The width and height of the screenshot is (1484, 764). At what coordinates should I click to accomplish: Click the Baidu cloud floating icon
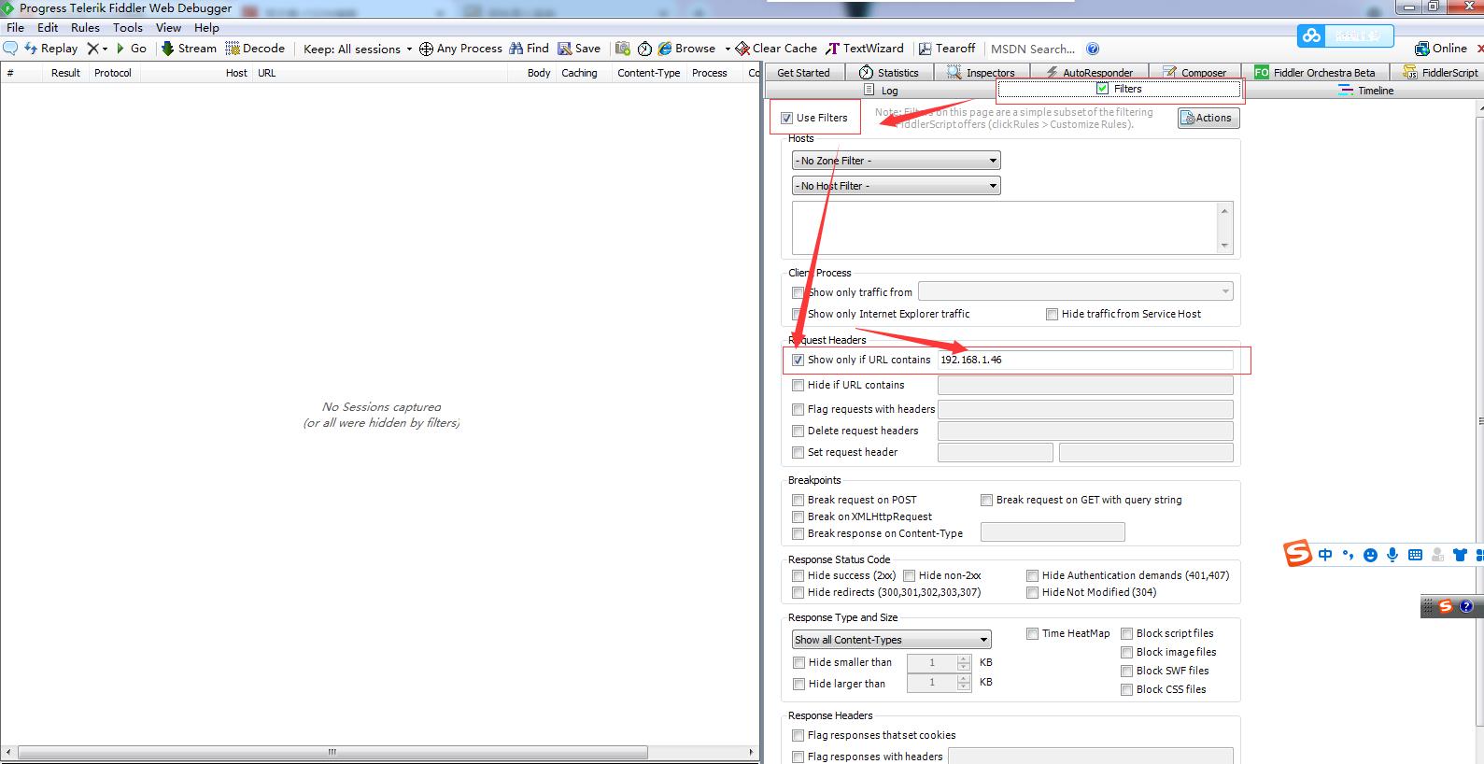click(x=1312, y=35)
